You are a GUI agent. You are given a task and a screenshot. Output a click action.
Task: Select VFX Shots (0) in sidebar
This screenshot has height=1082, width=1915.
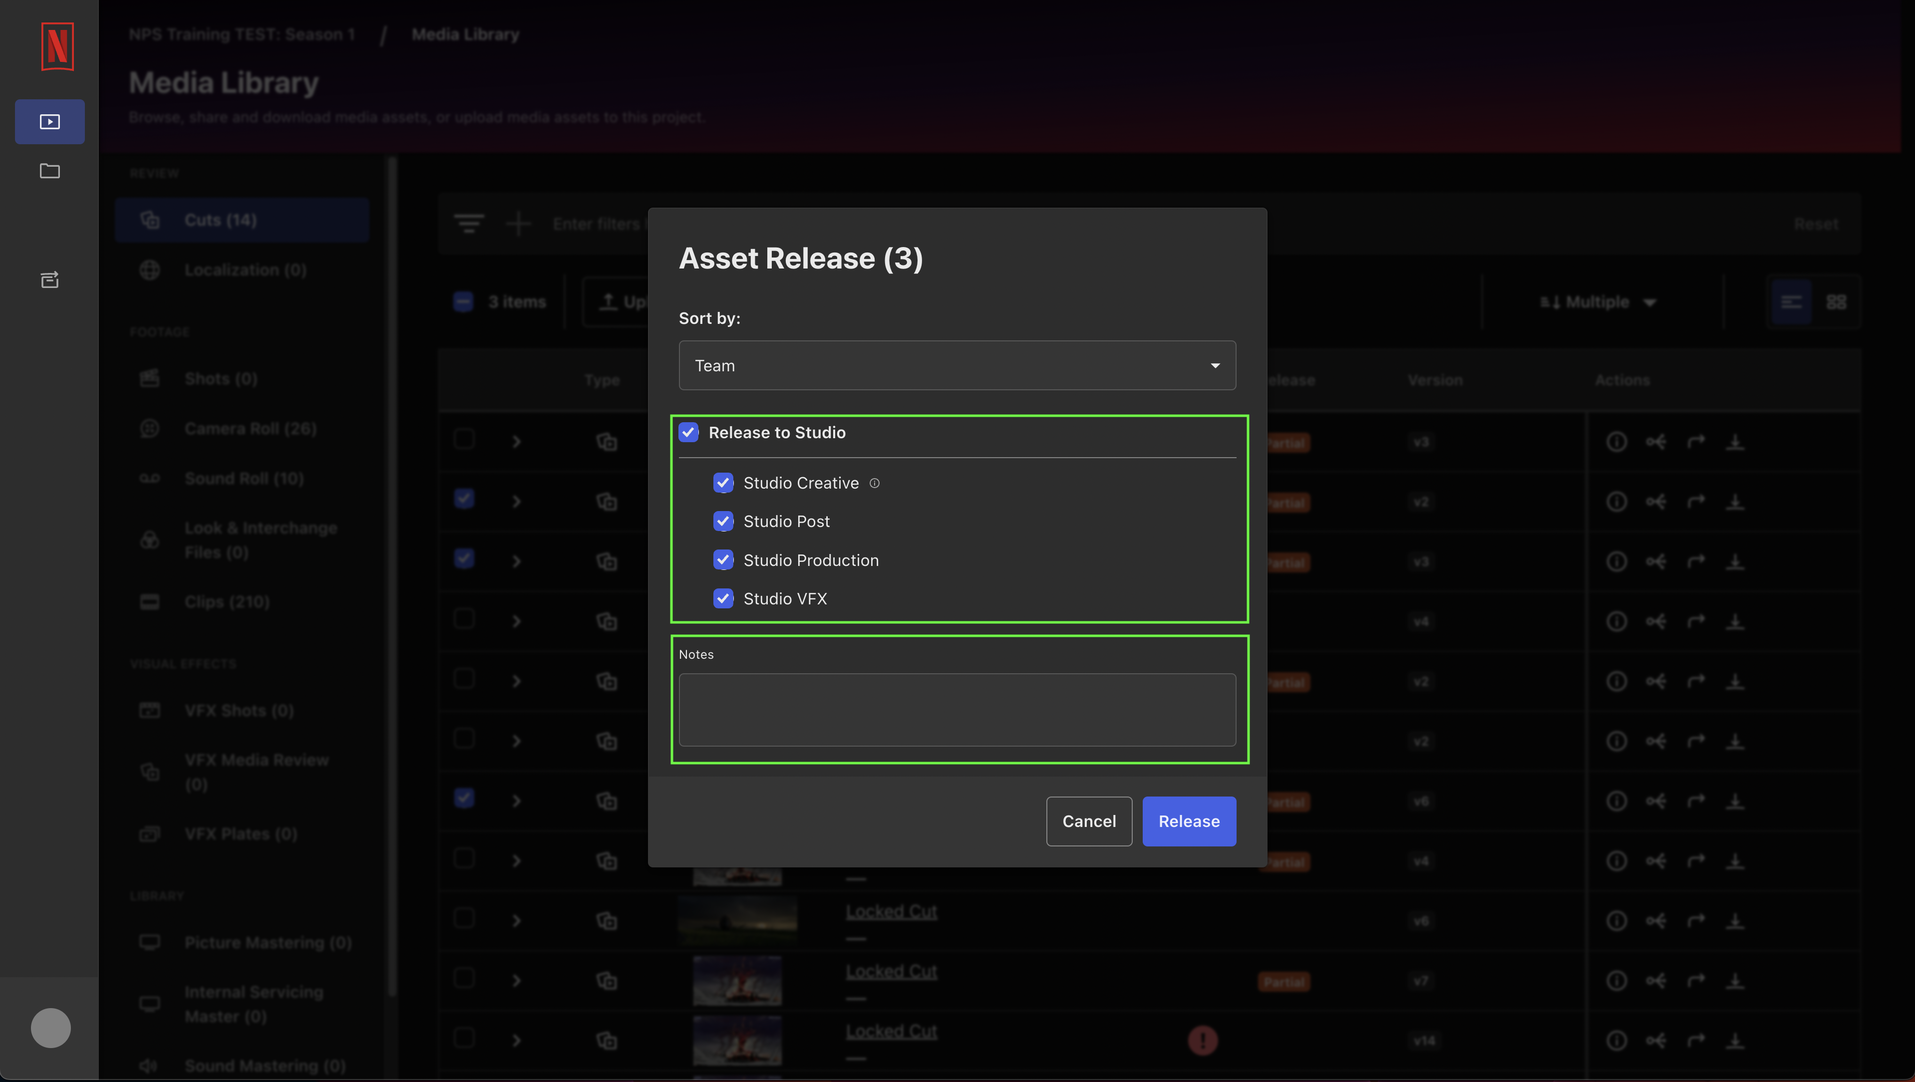click(242, 710)
